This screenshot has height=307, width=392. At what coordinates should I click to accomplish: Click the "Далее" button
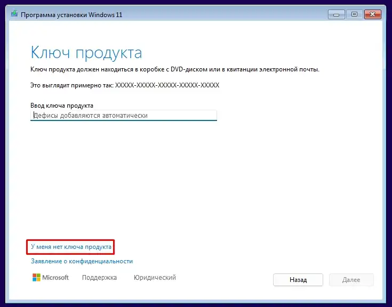[351, 280]
